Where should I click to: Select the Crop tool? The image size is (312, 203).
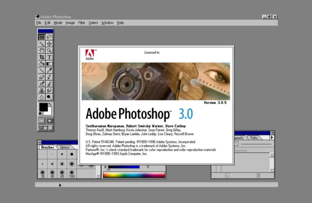pos(42,57)
